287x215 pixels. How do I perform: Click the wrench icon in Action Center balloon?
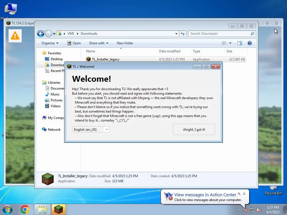(239, 194)
